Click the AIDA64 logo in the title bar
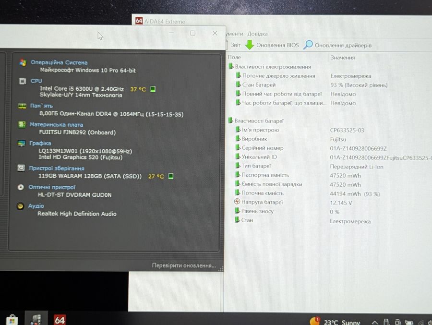Screen dimensions: 432x325 (x=139, y=21)
